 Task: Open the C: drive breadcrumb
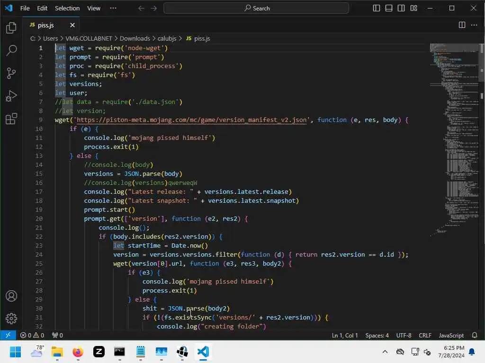(33, 39)
